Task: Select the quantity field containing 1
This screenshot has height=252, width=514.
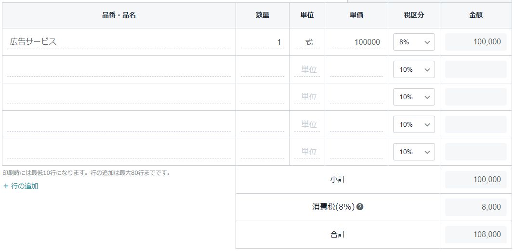Action: 262,42
